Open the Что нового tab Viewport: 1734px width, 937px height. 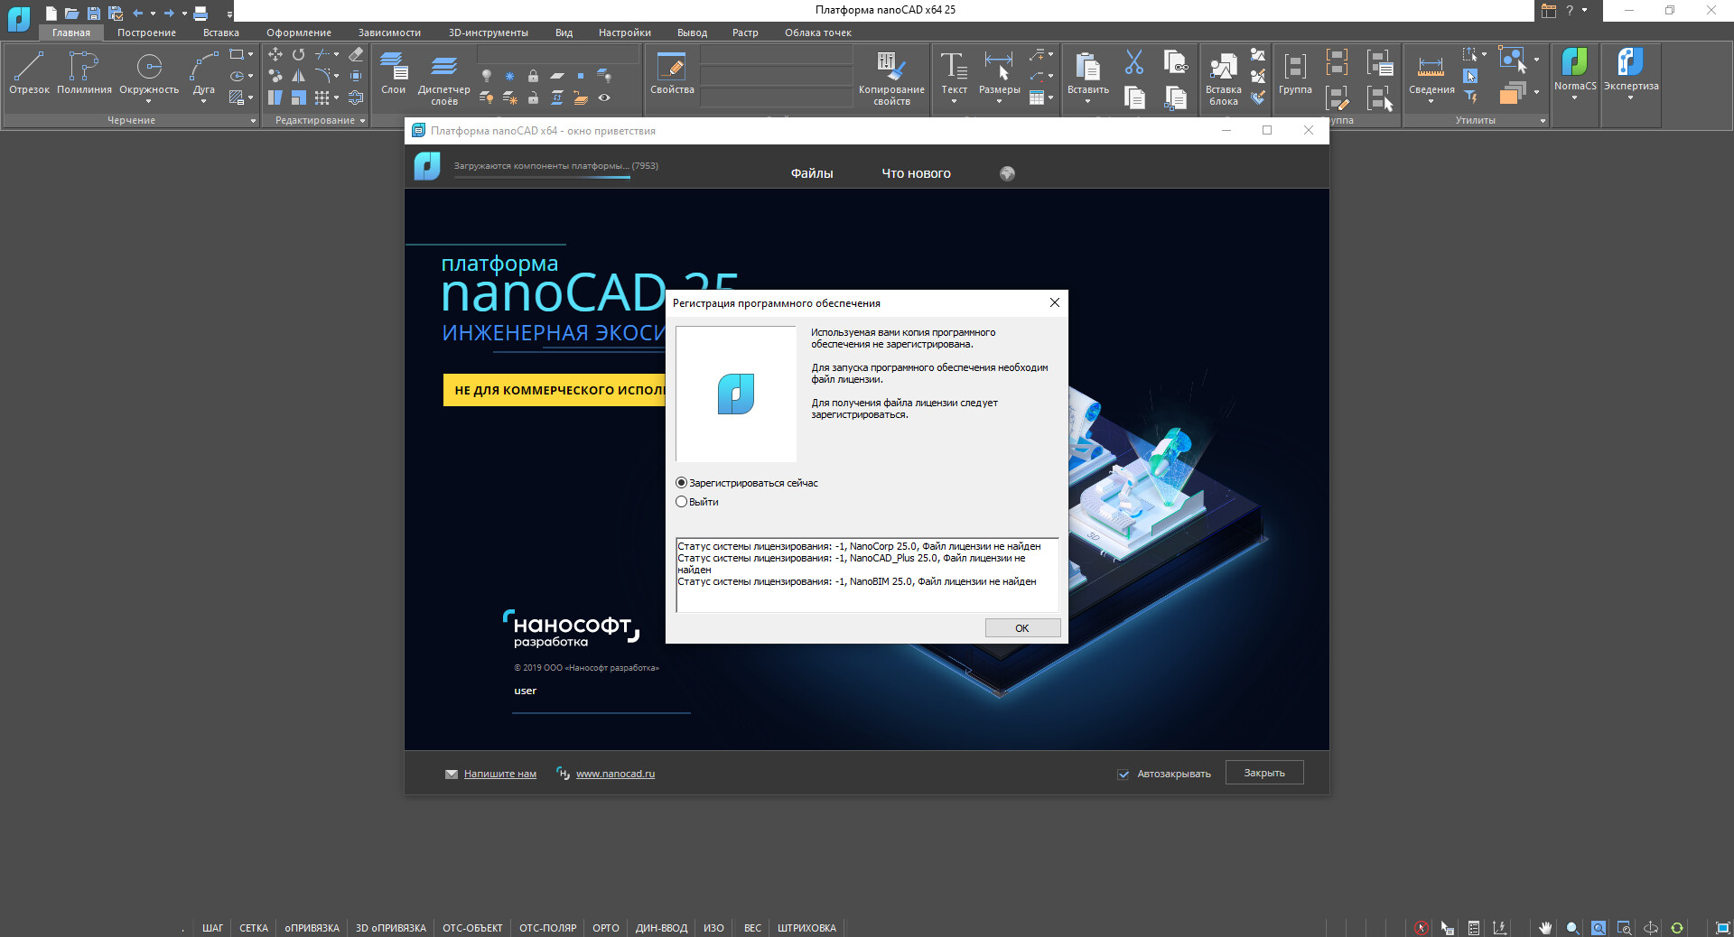[x=916, y=173]
